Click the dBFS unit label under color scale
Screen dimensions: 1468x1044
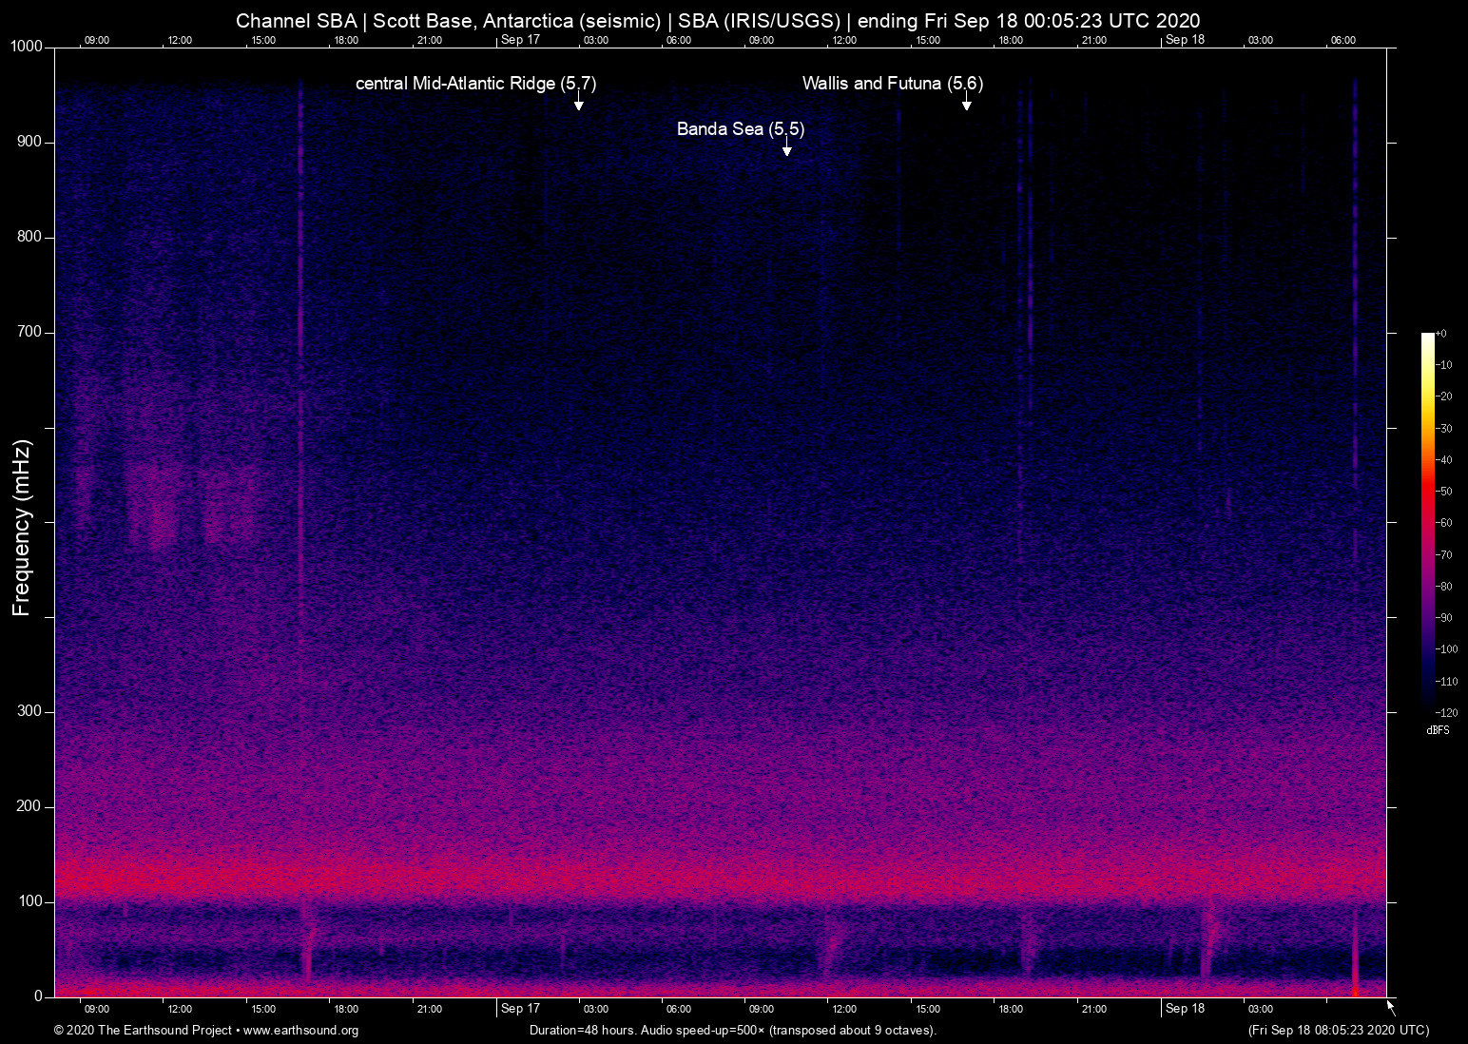1438,730
